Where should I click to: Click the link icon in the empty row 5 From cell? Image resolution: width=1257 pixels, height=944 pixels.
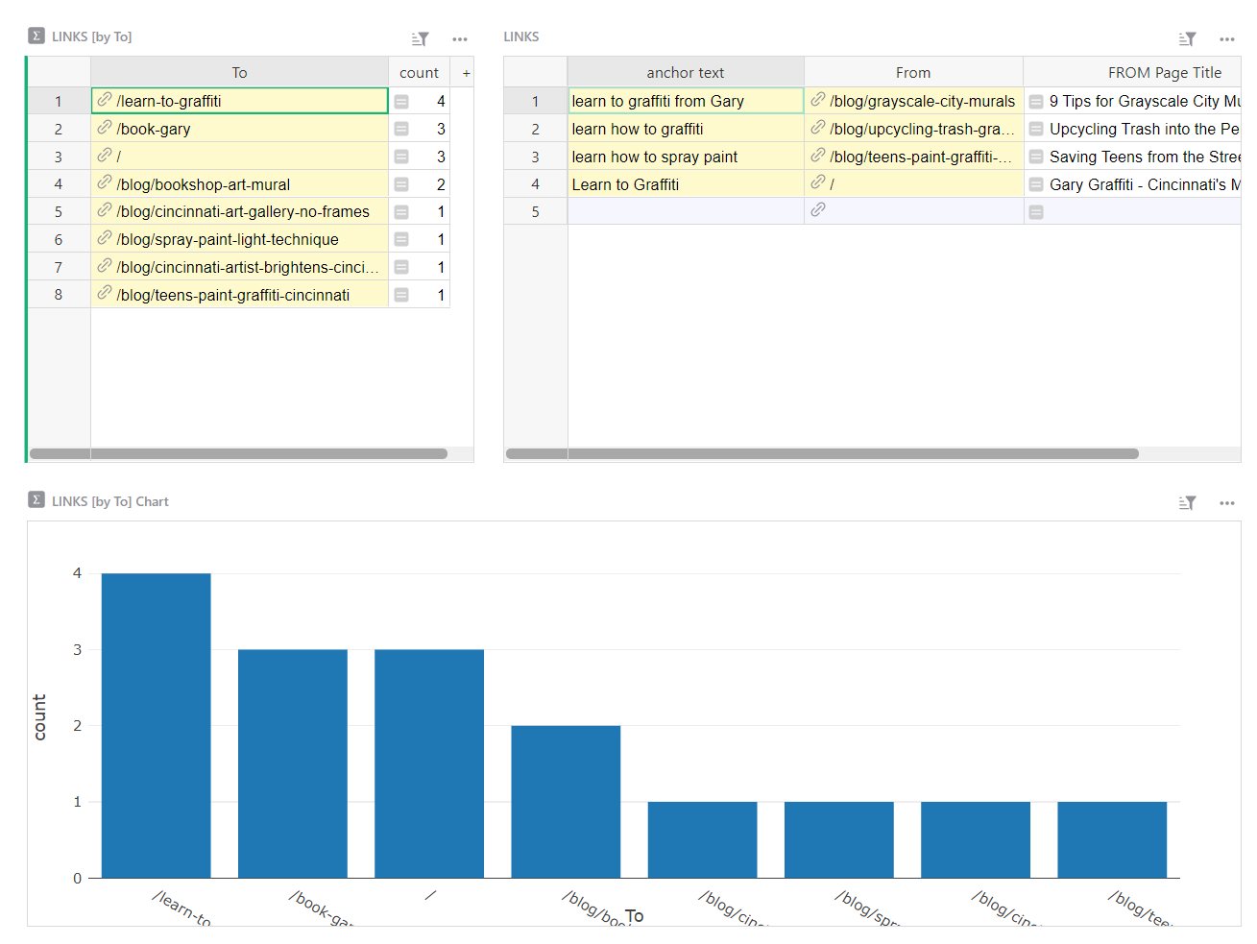pos(819,211)
